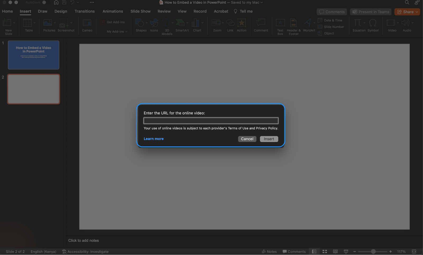The image size is (423, 255).
Task: Open the Review ribbon tab
Action: click(x=164, y=11)
